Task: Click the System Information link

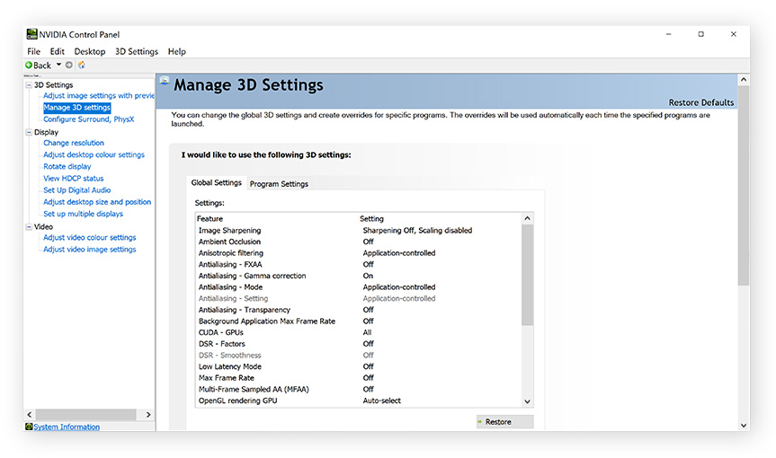Action: [67, 427]
